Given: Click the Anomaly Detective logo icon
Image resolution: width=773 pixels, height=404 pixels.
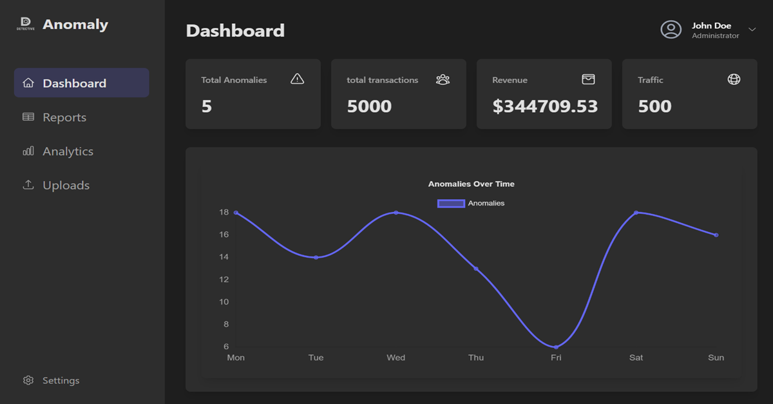Looking at the screenshot, I should [26, 24].
